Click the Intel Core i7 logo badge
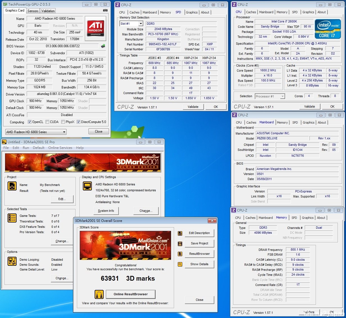 (328, 29)
